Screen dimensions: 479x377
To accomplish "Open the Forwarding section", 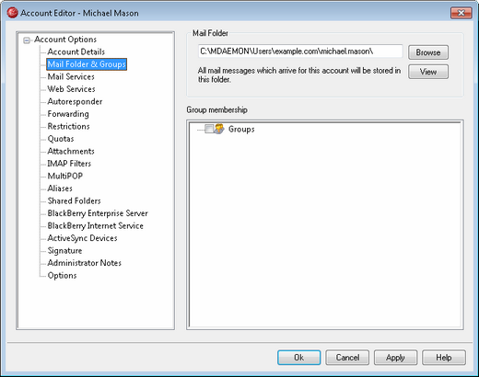I will click(68, 114).
